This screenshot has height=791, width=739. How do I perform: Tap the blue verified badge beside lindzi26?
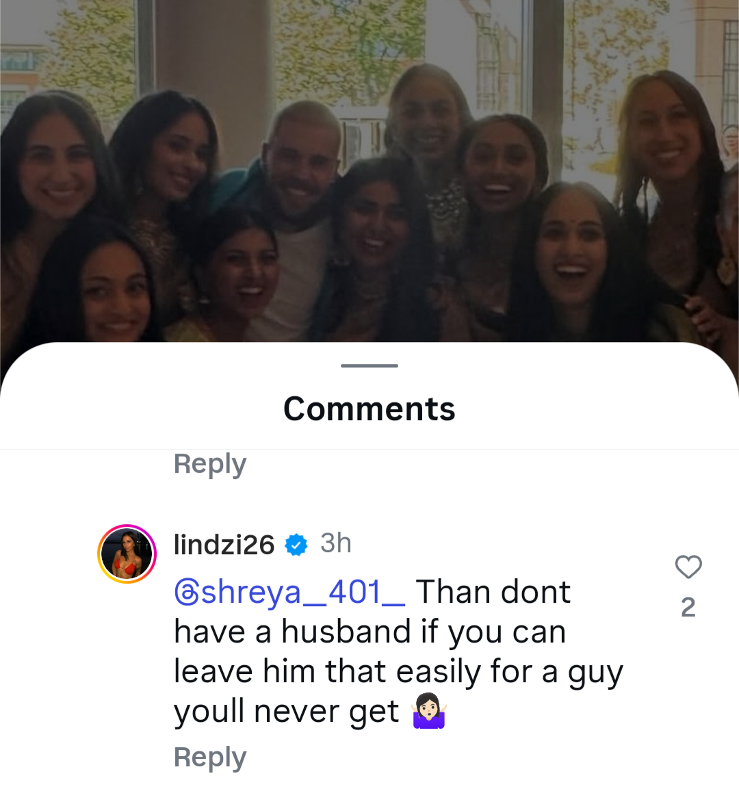click(296, 545)
